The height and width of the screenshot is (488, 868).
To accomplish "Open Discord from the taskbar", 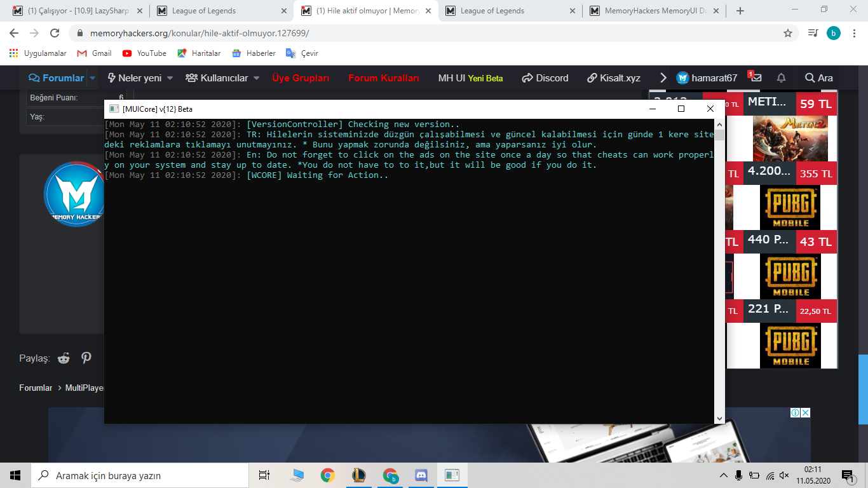I will tap(421, 475).
